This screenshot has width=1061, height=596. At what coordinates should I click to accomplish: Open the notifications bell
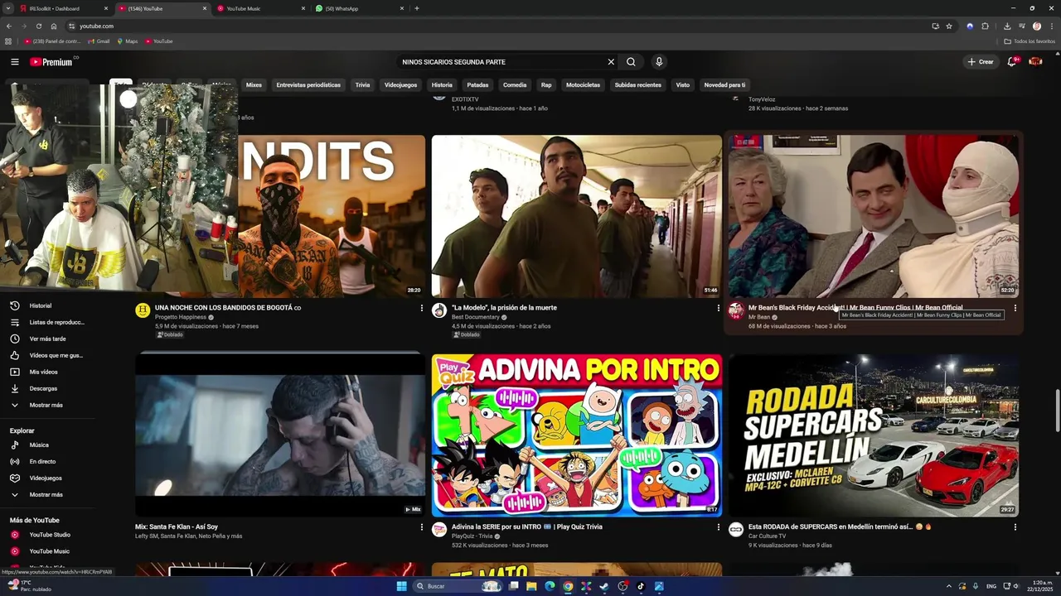click(x=1012, y=62)
